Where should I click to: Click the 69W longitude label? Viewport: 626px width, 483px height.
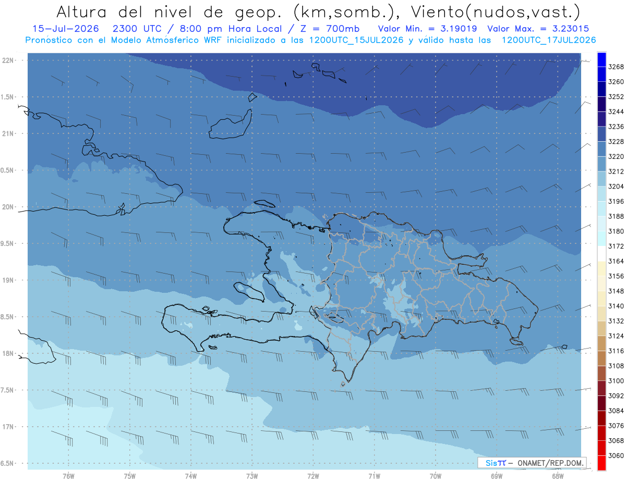(x=496, y=476)
